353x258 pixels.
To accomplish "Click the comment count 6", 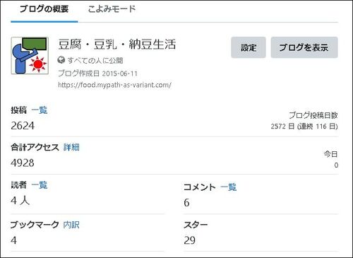I will click(x=186, y=203).
